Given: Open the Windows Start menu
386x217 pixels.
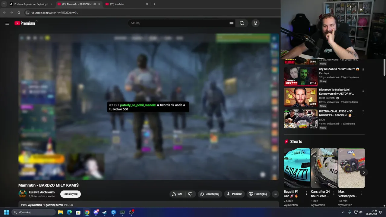Looking at the screenshot, I should [x=6, y=212].
